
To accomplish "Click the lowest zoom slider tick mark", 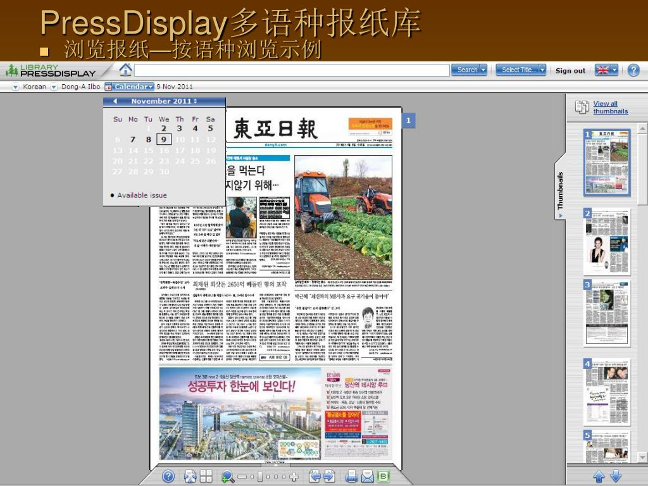I will point(252,477).
